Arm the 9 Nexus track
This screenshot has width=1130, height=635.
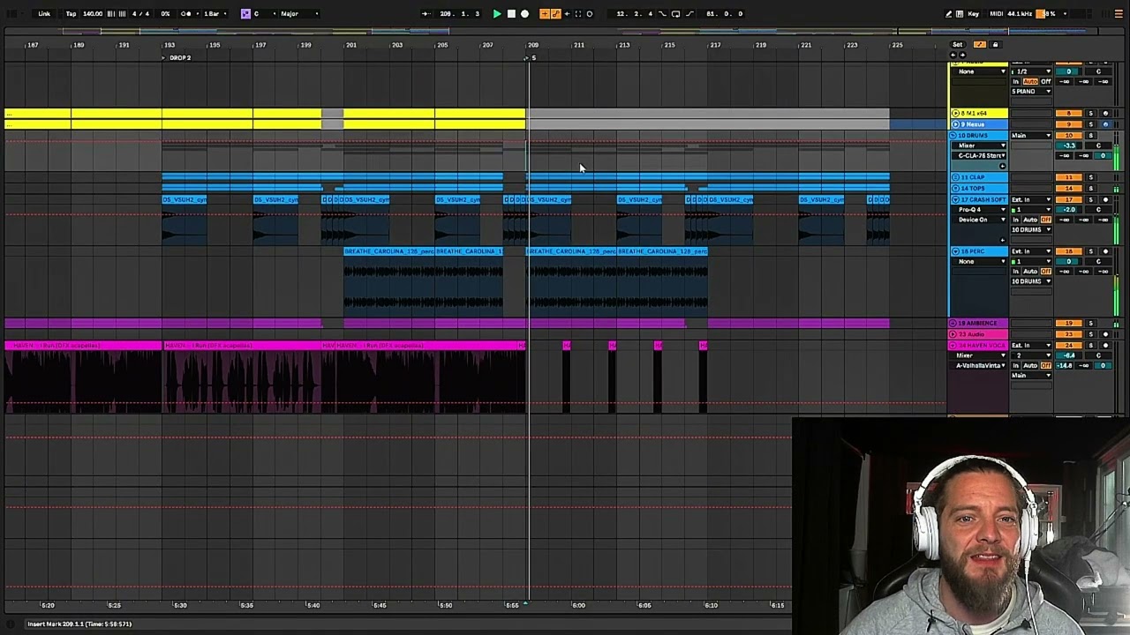(1105, 124)
